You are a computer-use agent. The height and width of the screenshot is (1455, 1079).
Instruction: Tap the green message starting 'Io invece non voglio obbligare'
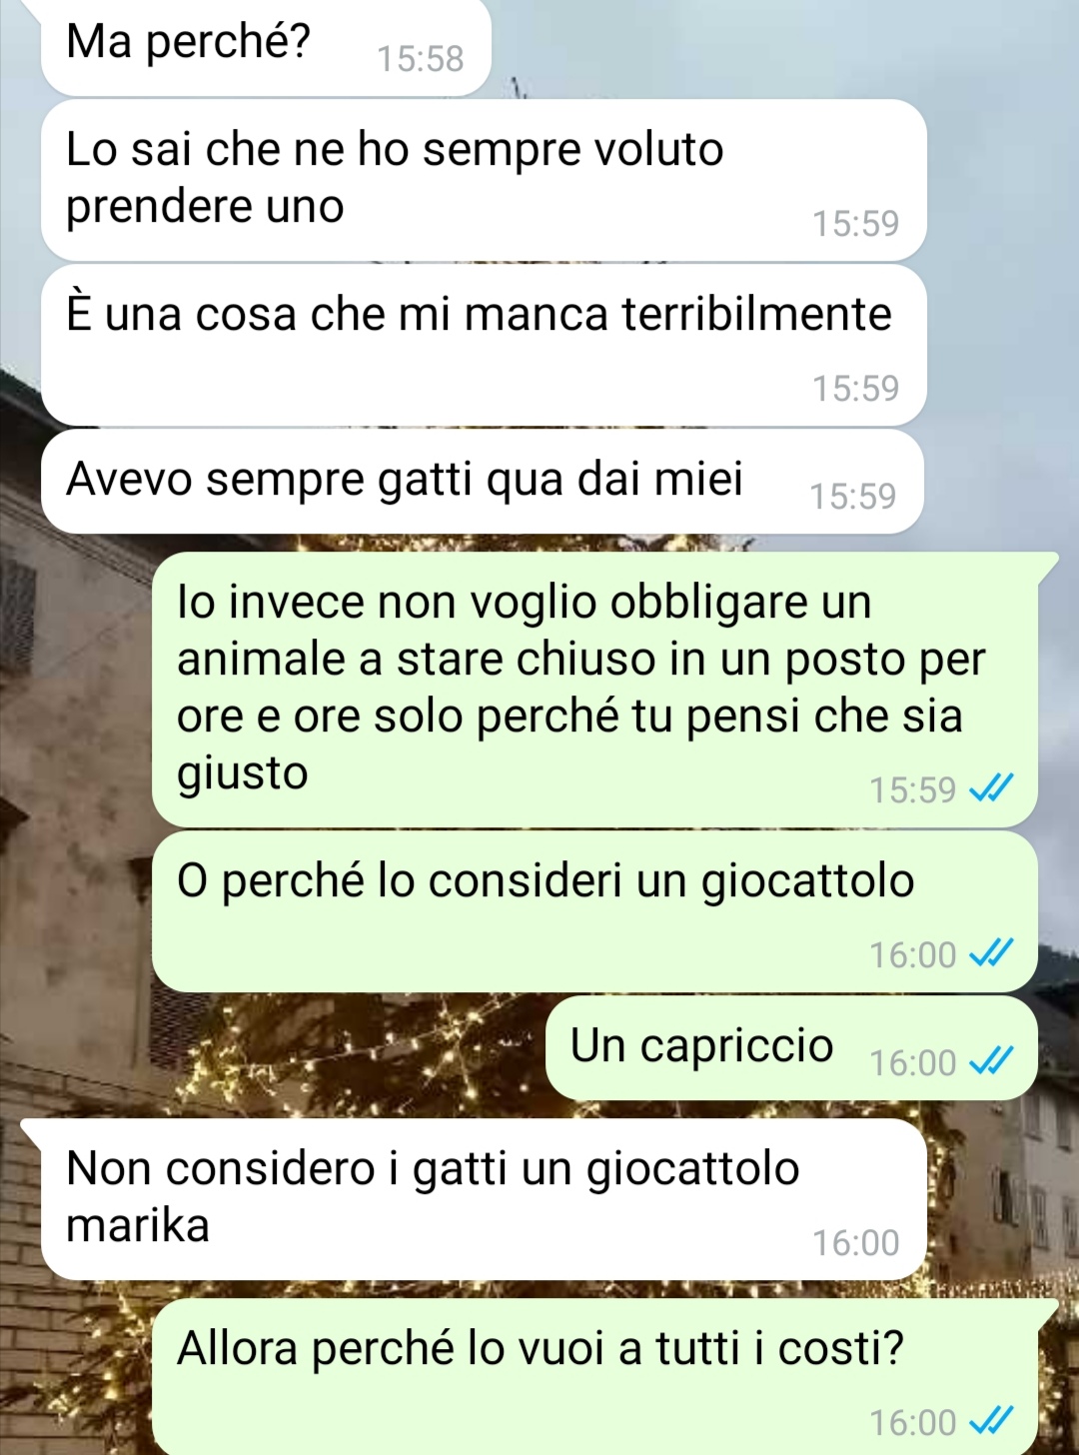click(594, 689)
